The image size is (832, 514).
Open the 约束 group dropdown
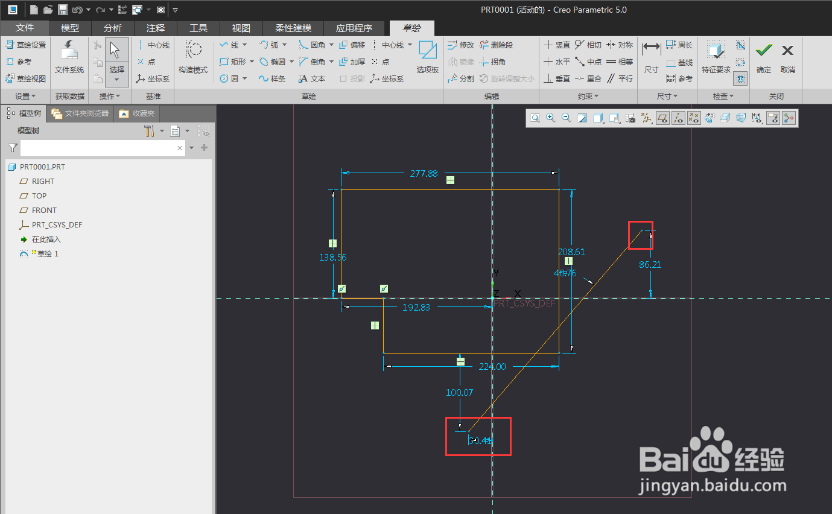click(x=588, y=96)
